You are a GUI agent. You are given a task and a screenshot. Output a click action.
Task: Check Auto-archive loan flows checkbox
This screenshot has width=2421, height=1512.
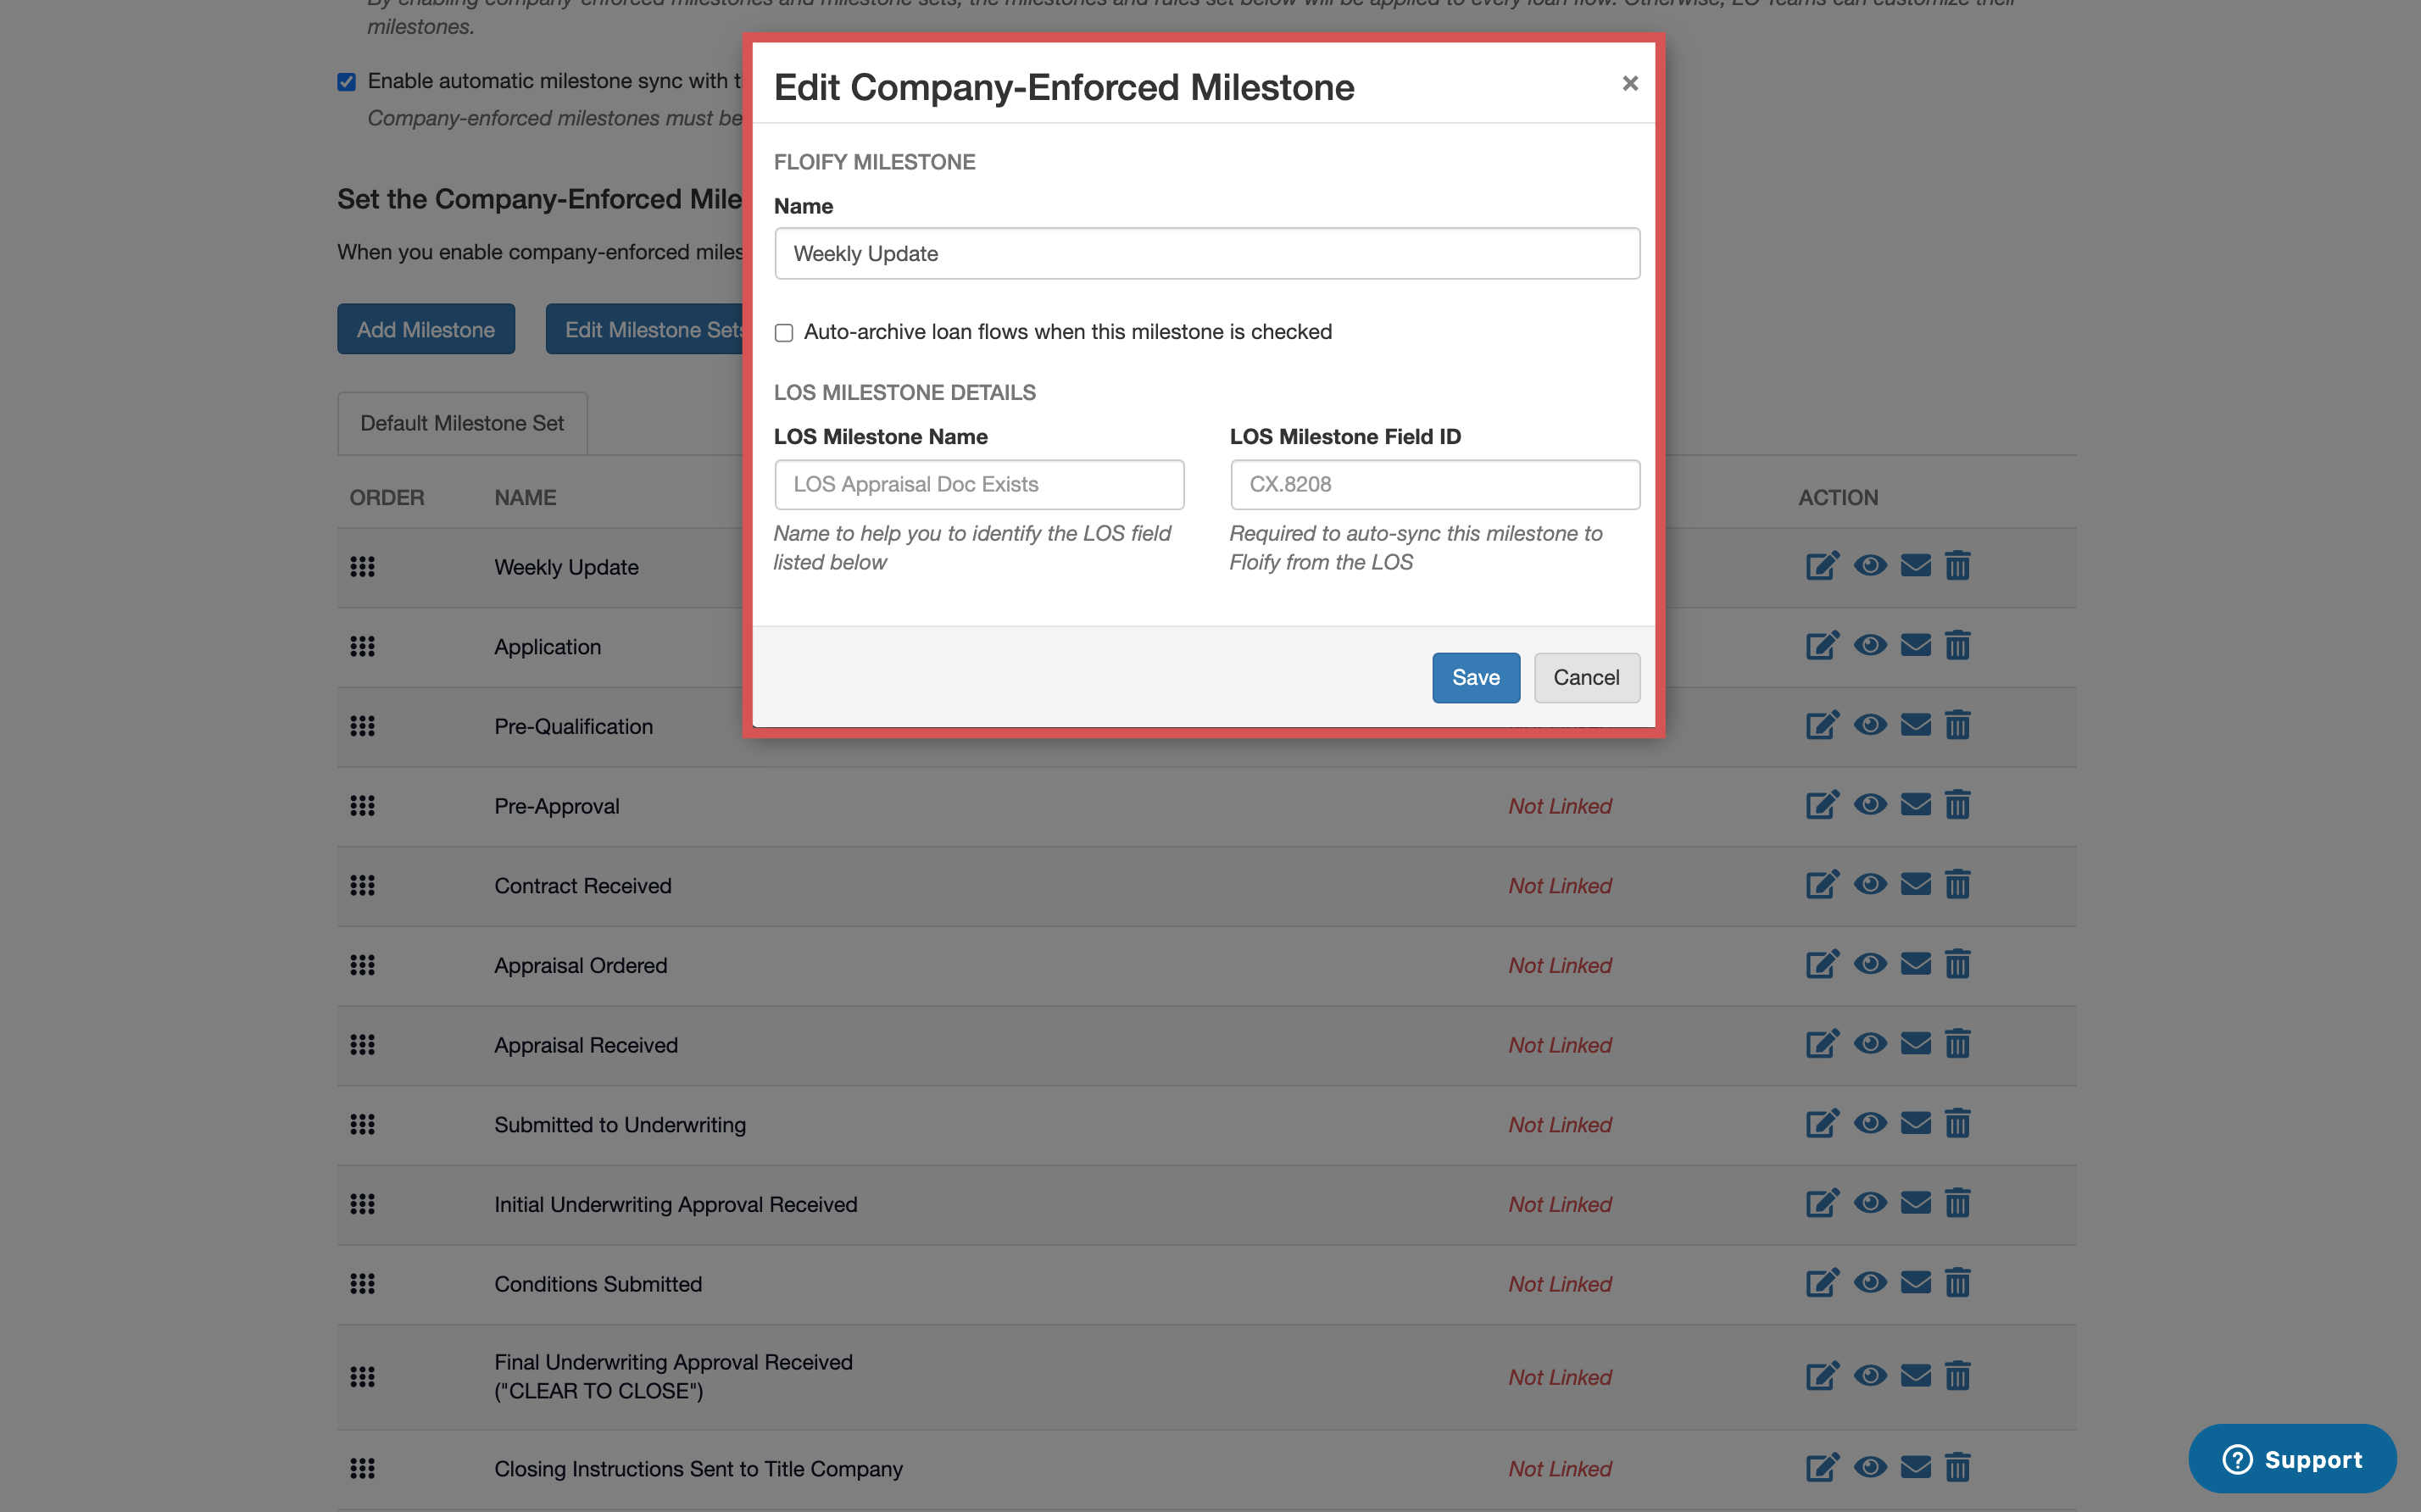pyautogui.click(x=784, y=332)
